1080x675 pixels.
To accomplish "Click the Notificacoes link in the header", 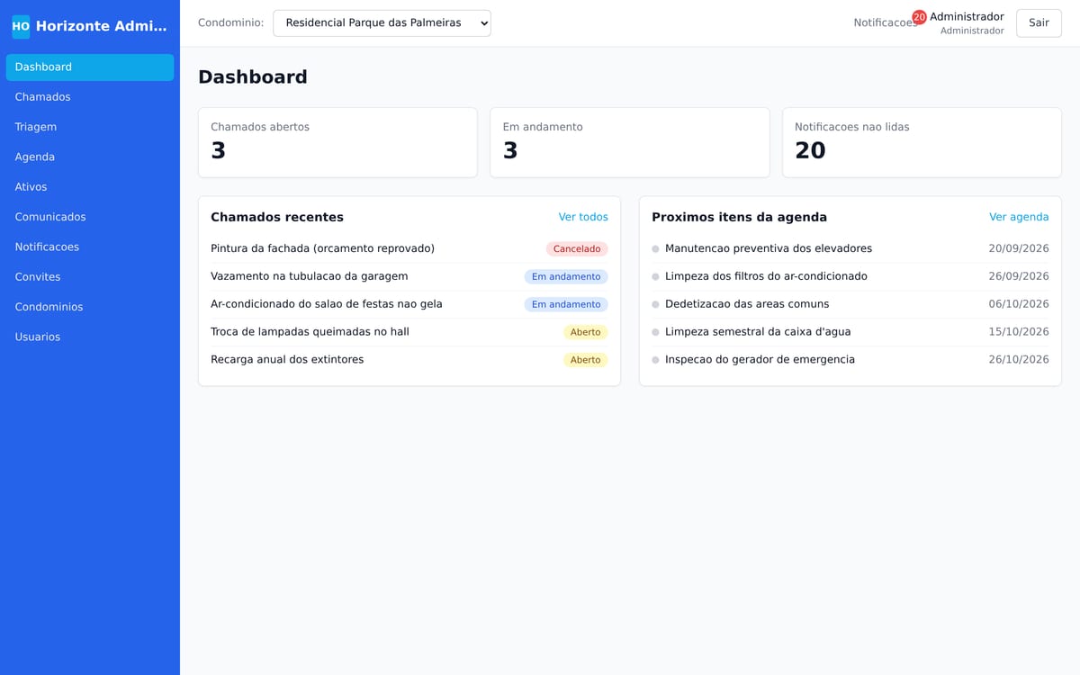I will [886, 23].
